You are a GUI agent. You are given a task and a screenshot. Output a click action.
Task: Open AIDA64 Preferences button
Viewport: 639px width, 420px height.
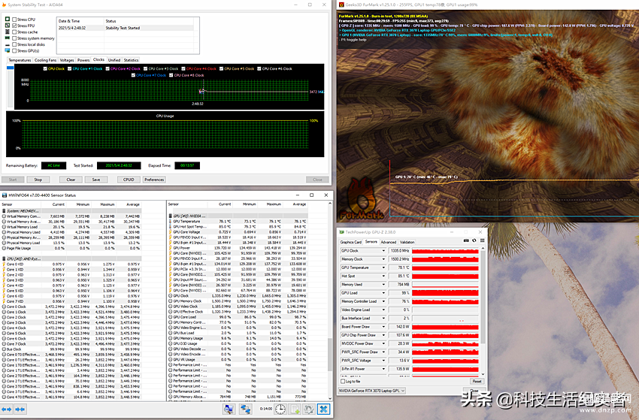(x=154, y=180)
